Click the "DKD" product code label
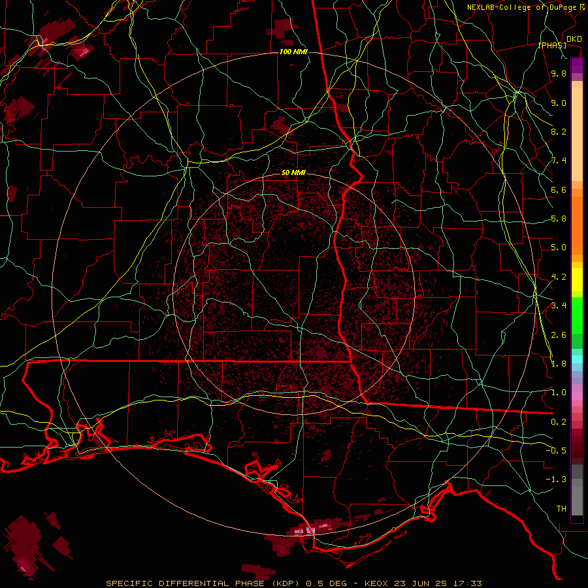Image resolution: width=588 pixels, height=588 pixels. click(574, 39)
